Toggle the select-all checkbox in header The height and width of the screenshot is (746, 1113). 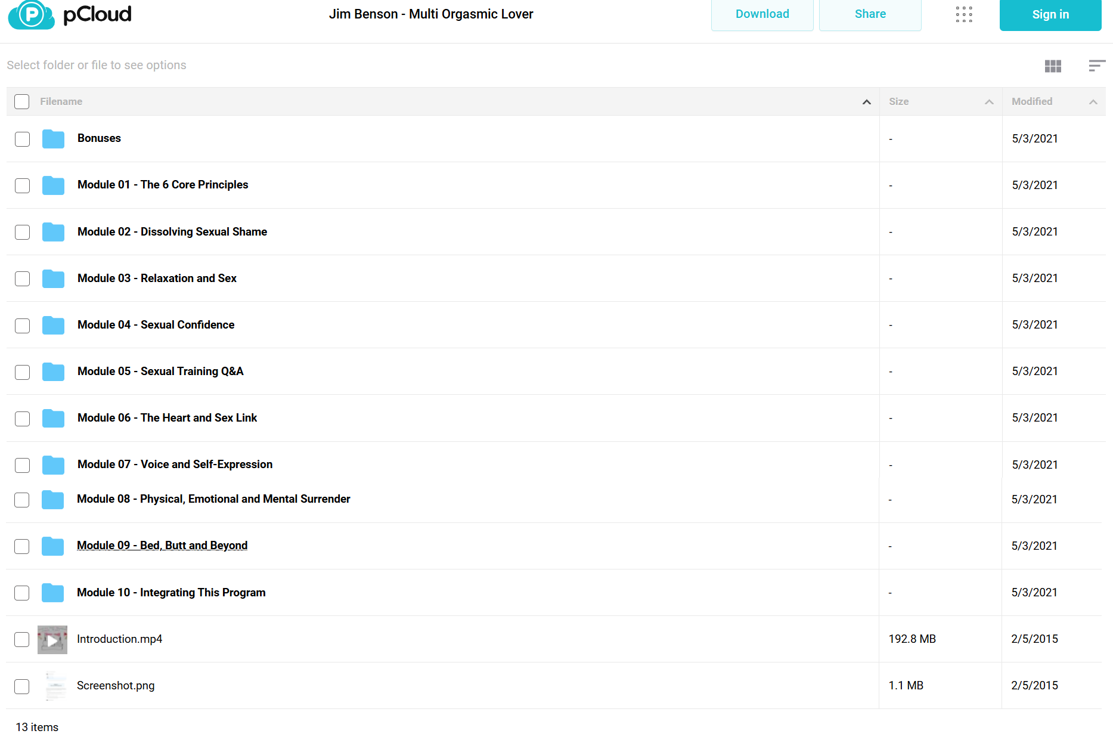[22, 102]
